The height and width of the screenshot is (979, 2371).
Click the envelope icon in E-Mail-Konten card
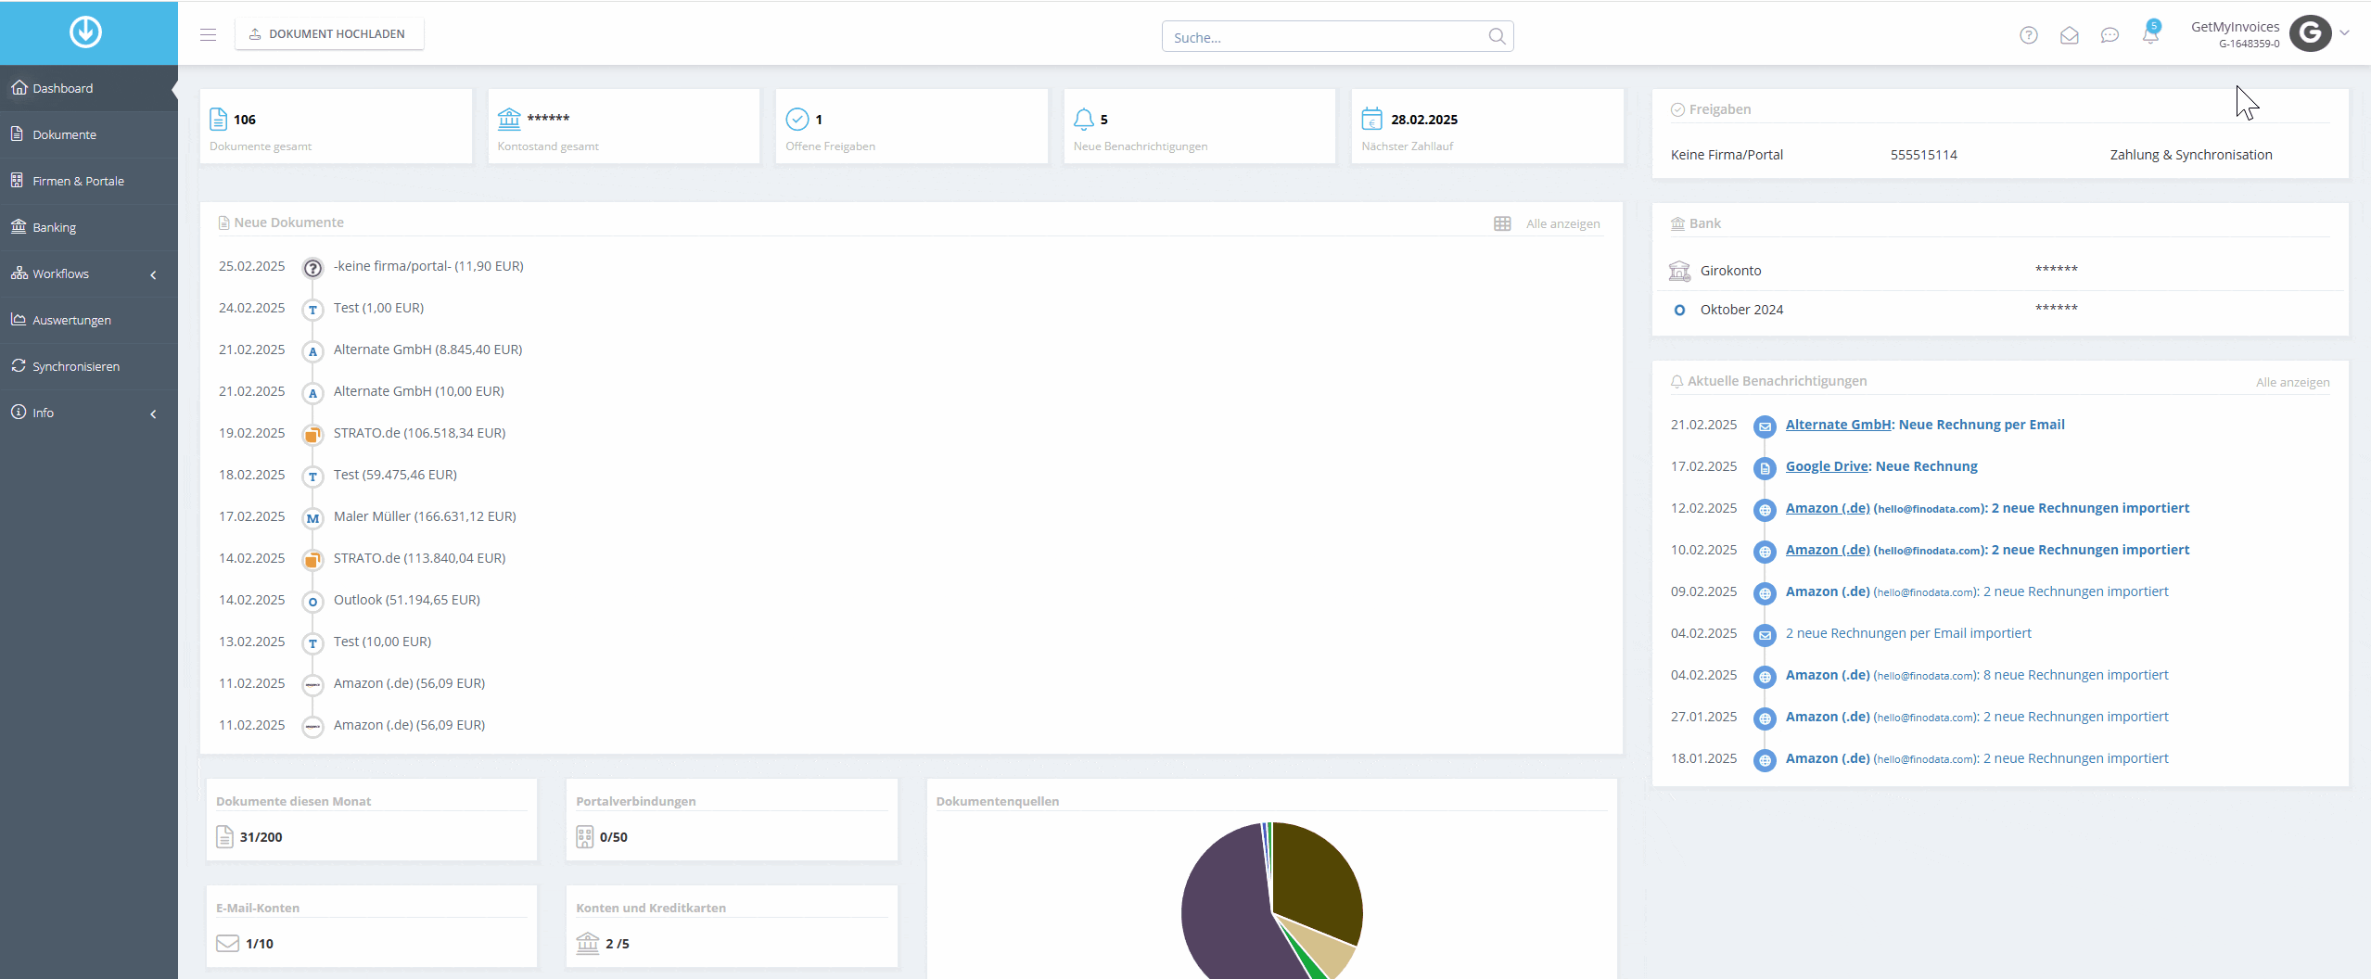(x=227, y=943)
